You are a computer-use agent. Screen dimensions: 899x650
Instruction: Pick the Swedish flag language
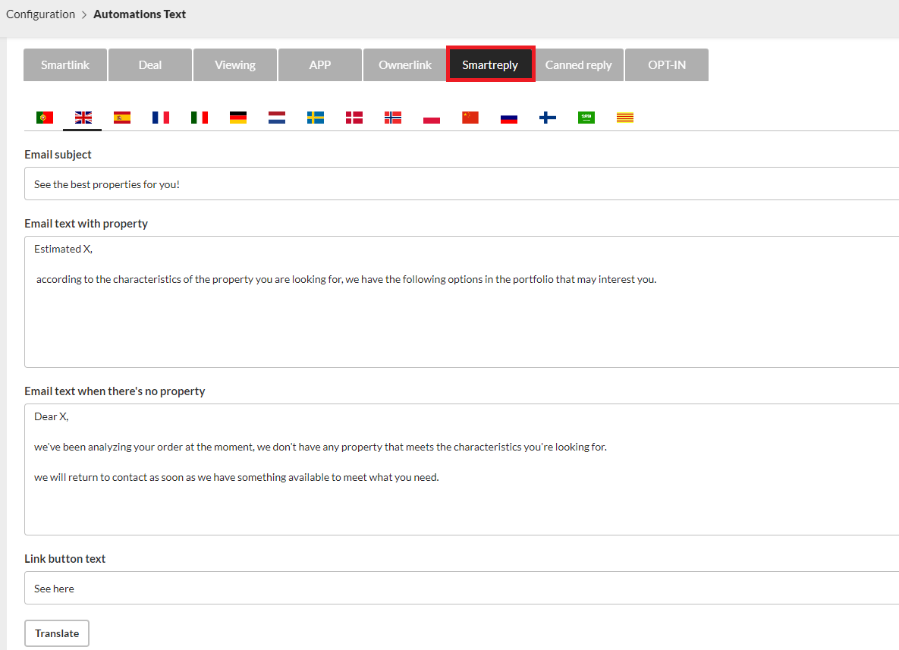[x=316, y=118]
